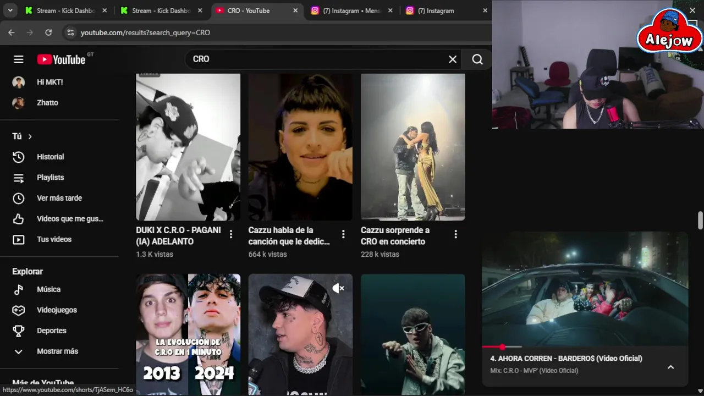Open the Tus videos play icon

(x=19, y=239)
